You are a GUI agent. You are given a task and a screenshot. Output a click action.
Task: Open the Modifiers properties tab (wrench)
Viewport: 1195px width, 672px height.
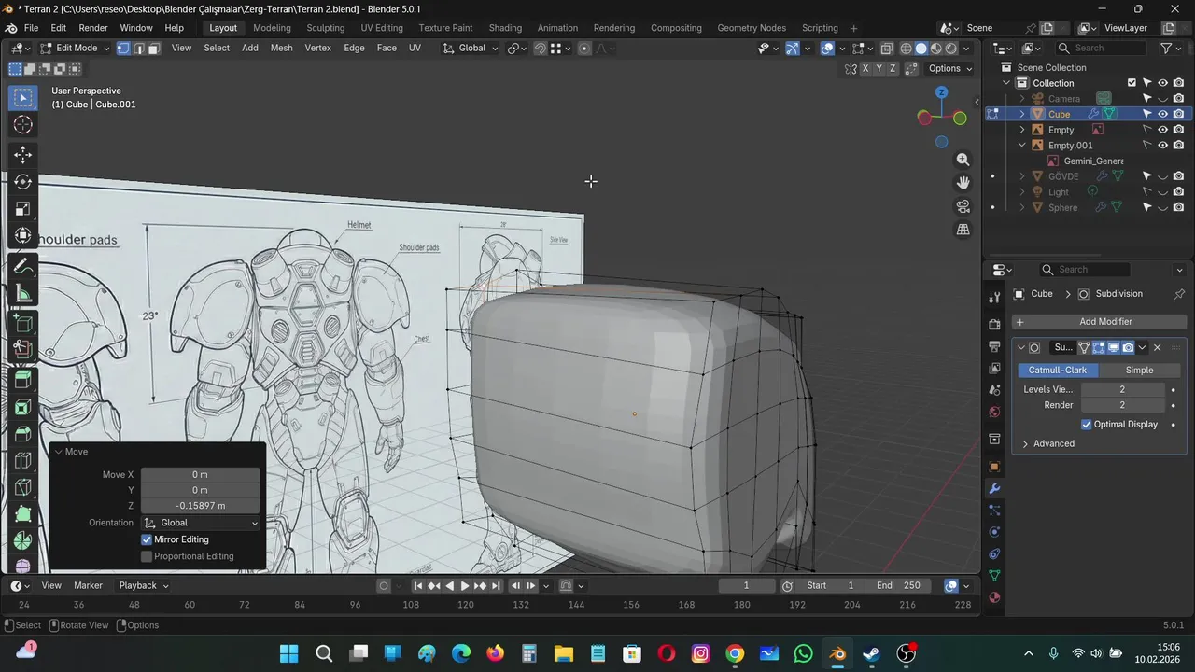[x=994, y=488]
